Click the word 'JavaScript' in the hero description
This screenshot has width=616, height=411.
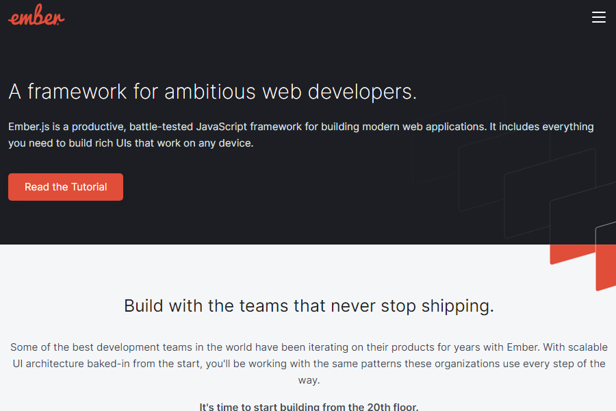click(x=221, y=127)
